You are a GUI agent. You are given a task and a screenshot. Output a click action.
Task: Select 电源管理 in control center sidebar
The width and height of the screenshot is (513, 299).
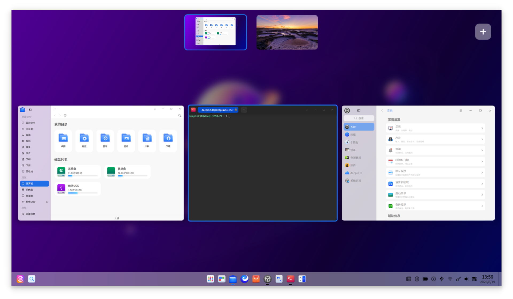(356, 158)
